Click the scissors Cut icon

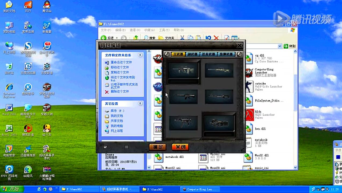(182, 38)
